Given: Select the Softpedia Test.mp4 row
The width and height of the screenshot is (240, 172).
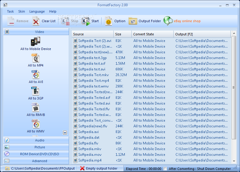Looking at the screenshot, I should point(151,81).
